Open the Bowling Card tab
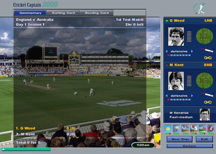The height and width of the screenshot is (154, 216). (97, 13)
